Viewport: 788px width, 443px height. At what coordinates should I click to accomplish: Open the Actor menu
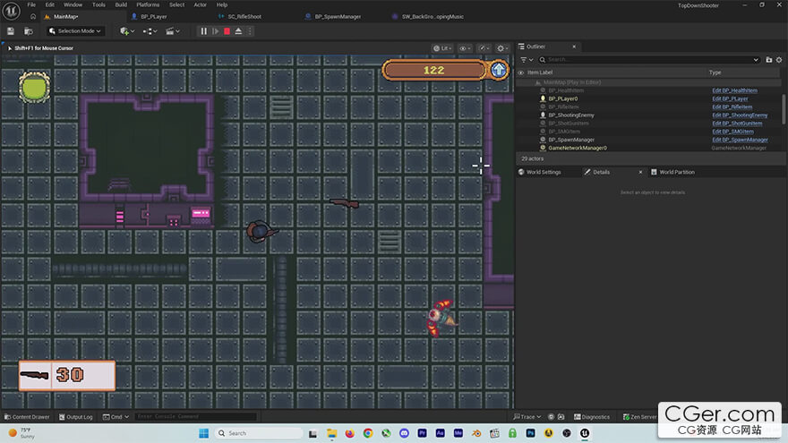(x=200, y=4)
